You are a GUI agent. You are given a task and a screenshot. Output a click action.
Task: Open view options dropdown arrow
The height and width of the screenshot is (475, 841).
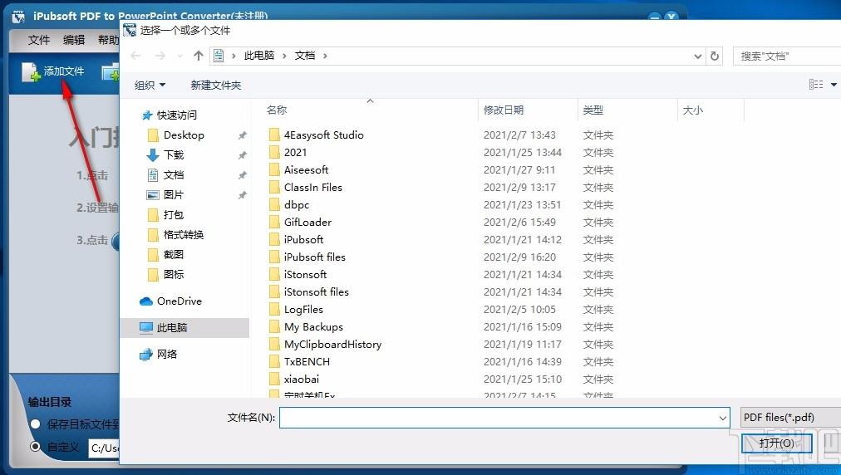click(x=834, y=85)
